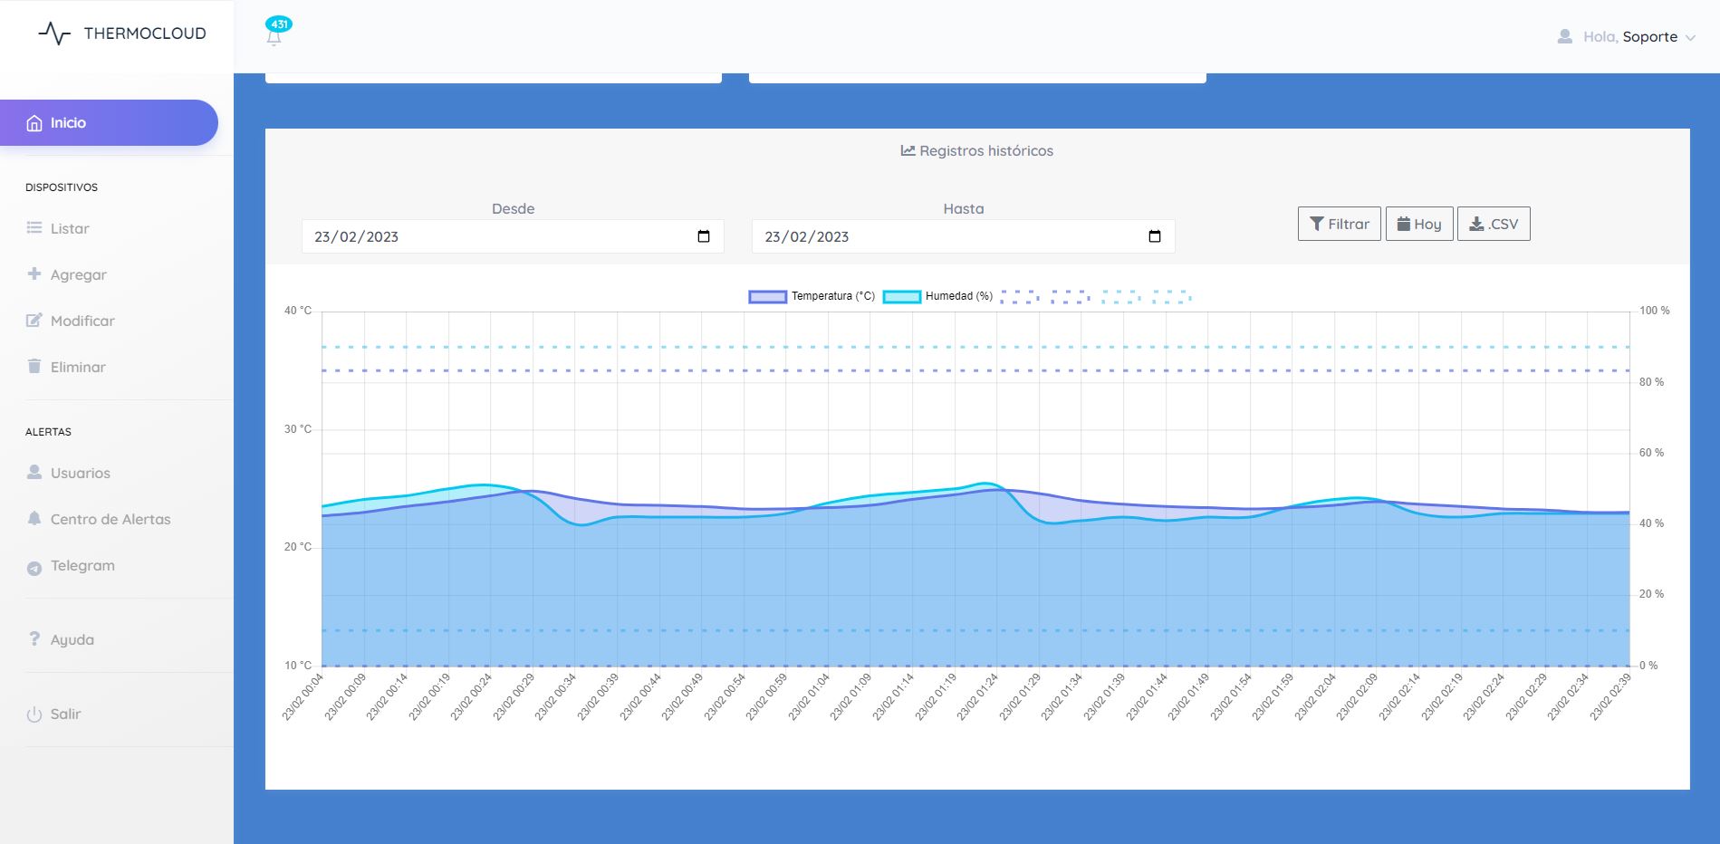Viewport: 1720px width, 844px height.
Task: Click the Hasta date input field
Action: 946,236
